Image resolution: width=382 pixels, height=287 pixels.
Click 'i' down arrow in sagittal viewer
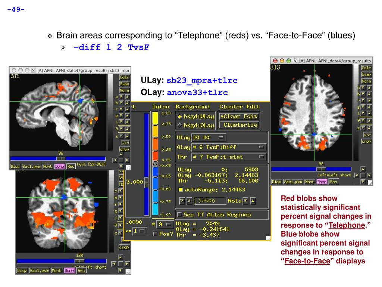click(x=121, y=122)
